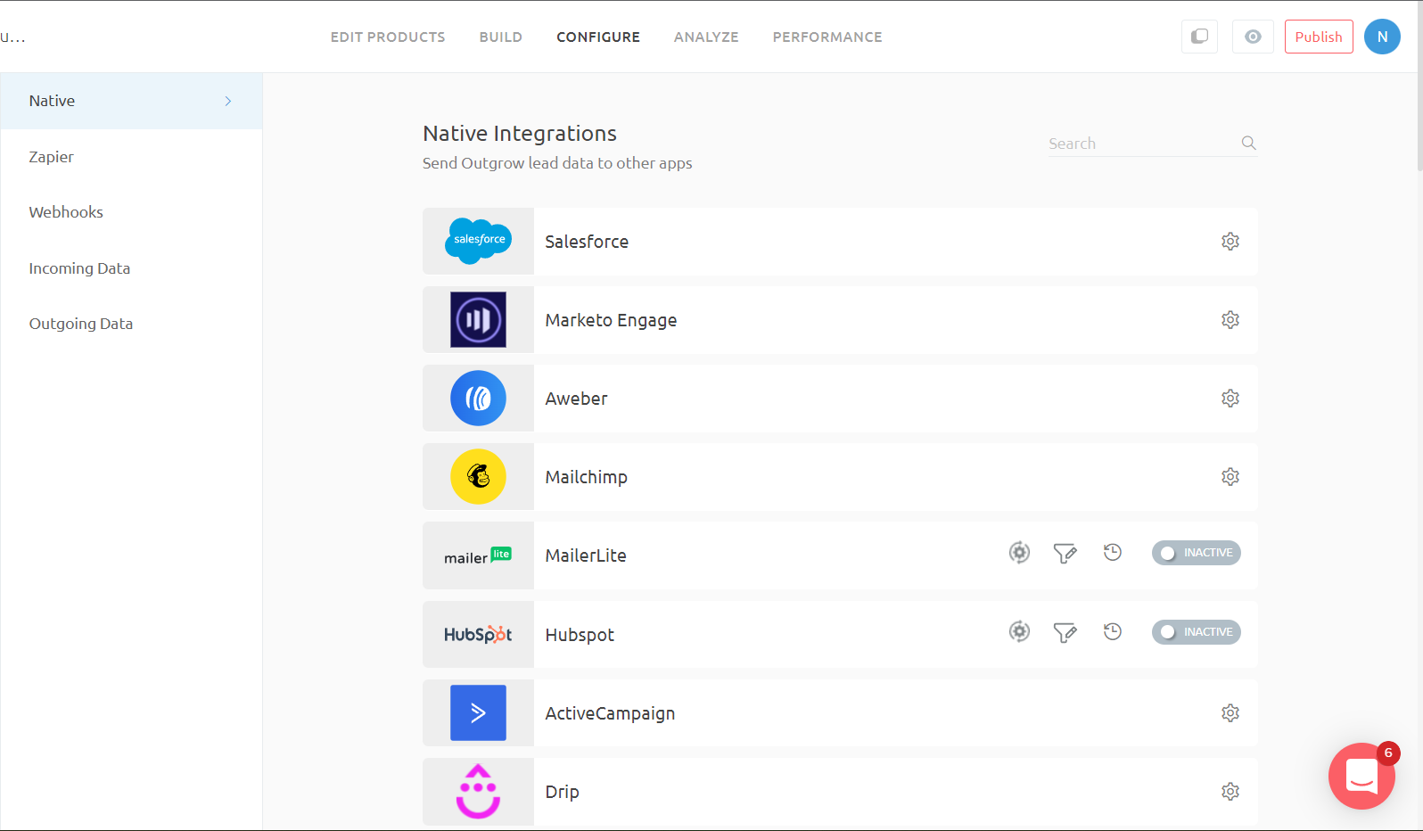Open Outgoing Data in the sidebar
The width and height of the screenshot is (1423, 831).
click(x=131, y=324)
